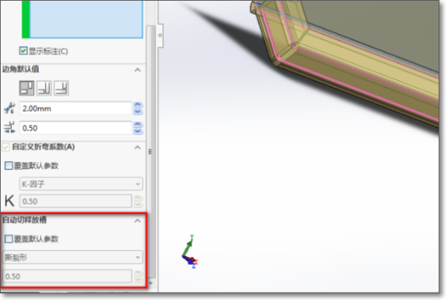This screenshot has height=300, width=446.
Task: Click the XYZ coordinate triad
Action: (x=190, y=252)
